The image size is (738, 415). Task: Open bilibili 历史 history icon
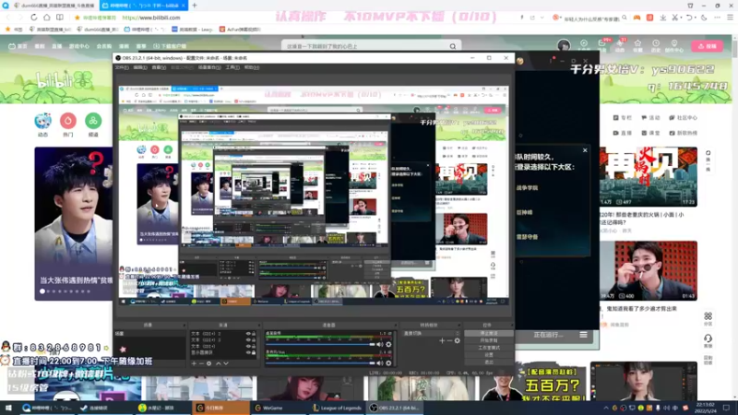[656, 45]
